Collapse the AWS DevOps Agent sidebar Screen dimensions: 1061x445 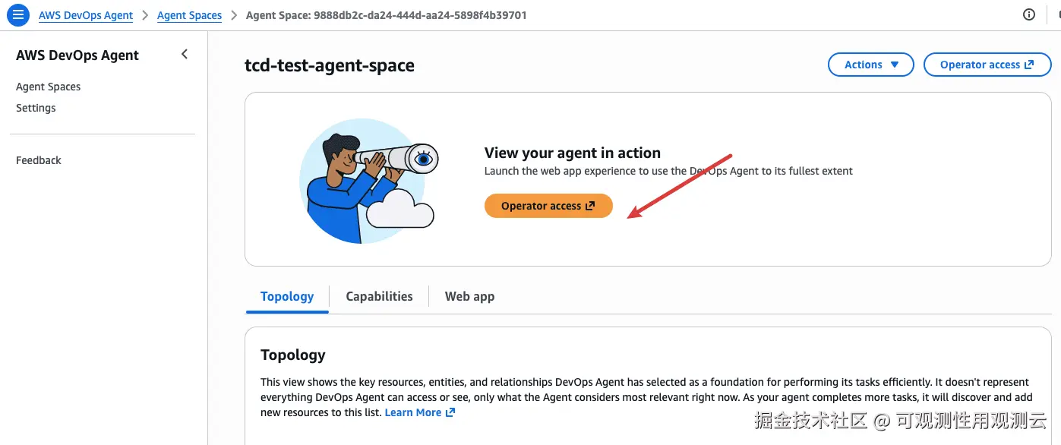pyautogui.click(x=185, y=54)
